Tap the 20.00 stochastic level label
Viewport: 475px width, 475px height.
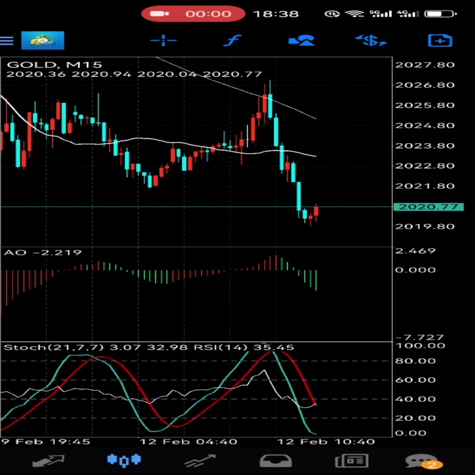pyautogui.click(x=416, y=418)
